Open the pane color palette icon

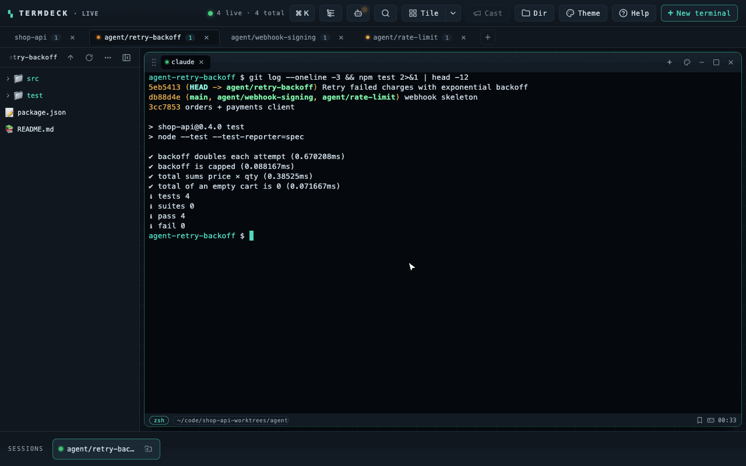pos(687,62)
